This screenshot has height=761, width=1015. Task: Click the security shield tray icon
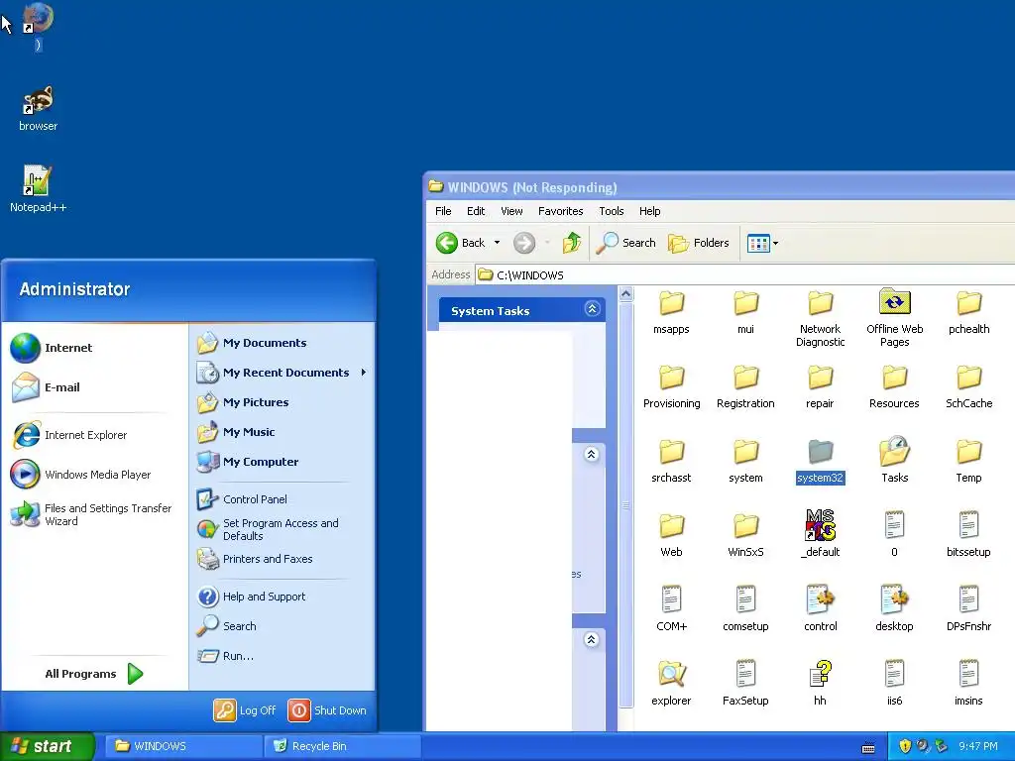904,746
